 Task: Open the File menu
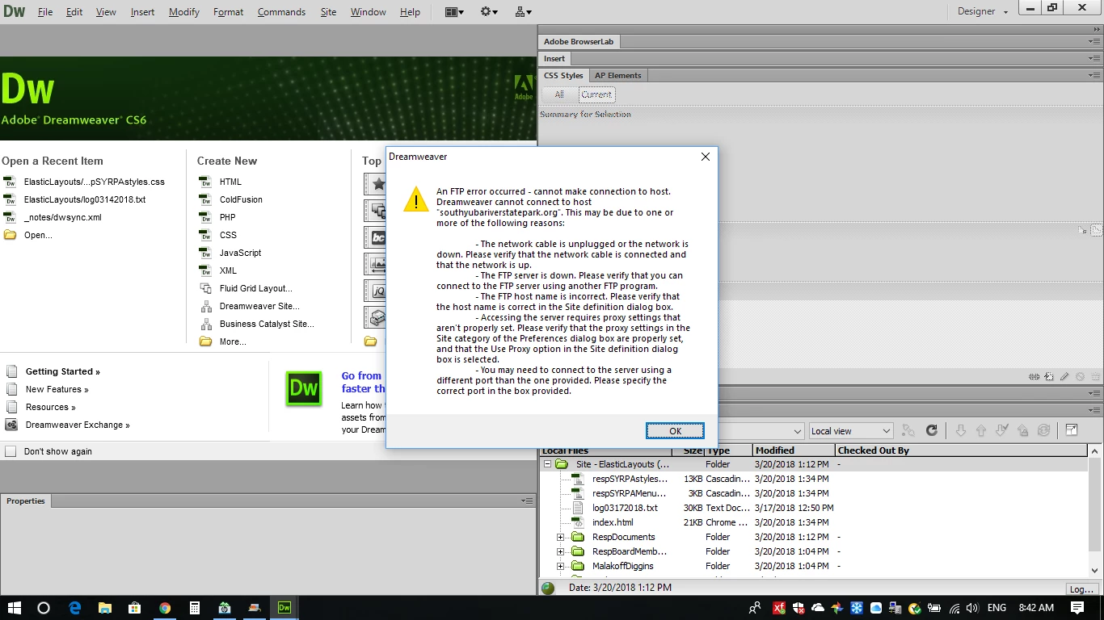tap(45, 12)
